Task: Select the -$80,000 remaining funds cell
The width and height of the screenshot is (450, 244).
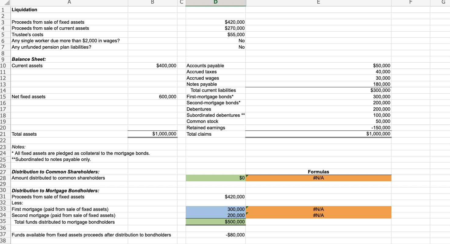Action: (x=216, y=235)
